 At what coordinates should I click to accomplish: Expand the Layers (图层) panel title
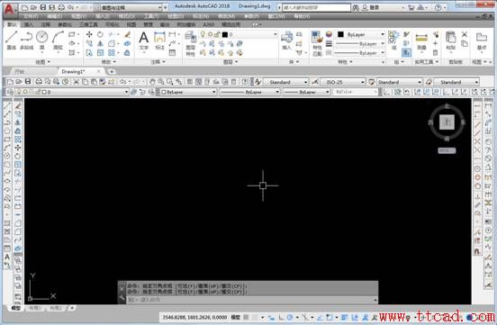(230, 62)
